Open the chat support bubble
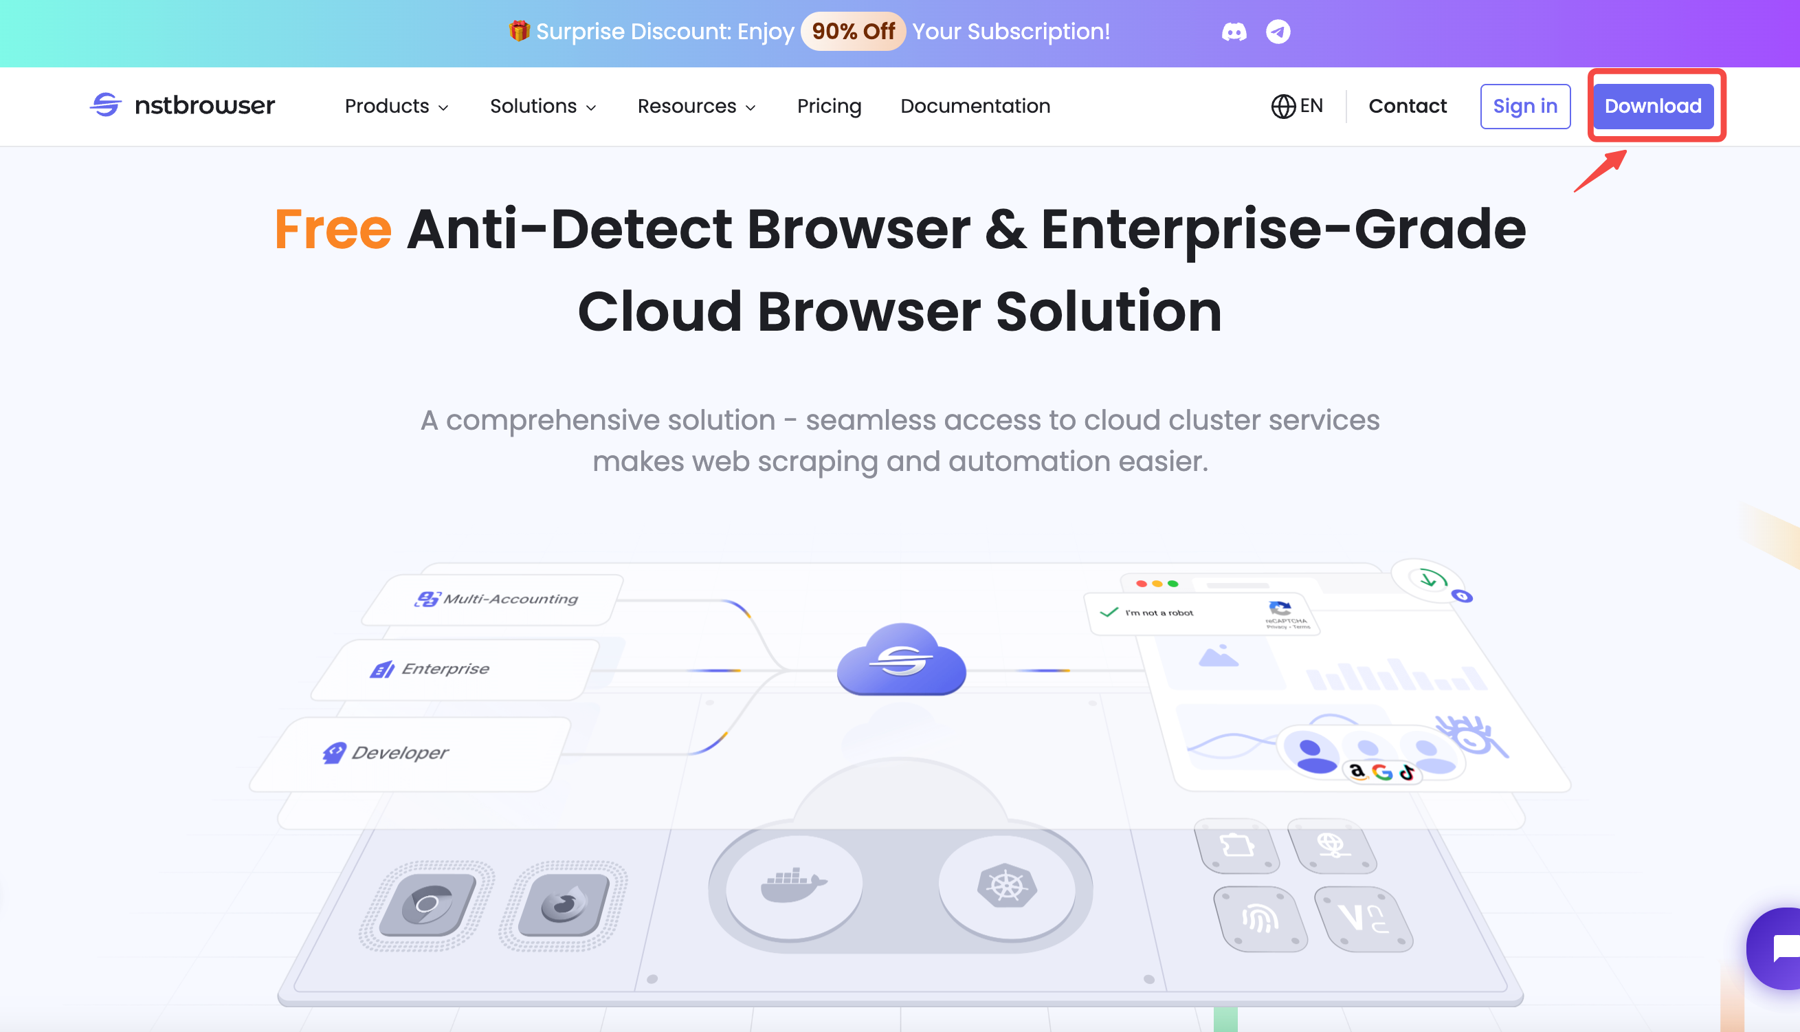Viewport: 1800px width, 1032px height. coord(1775,947)
